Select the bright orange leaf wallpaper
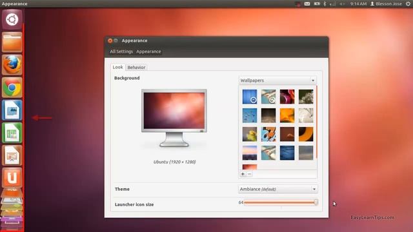This screenshot has width=413, height=232. [287, 115]
